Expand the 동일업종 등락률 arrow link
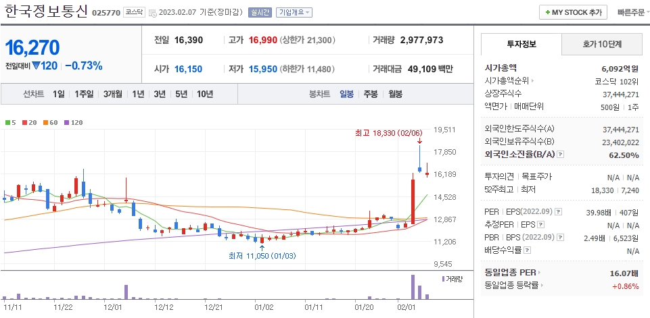Image resolution: width=650 pixels, height=318 pixels. coord(542,286)
